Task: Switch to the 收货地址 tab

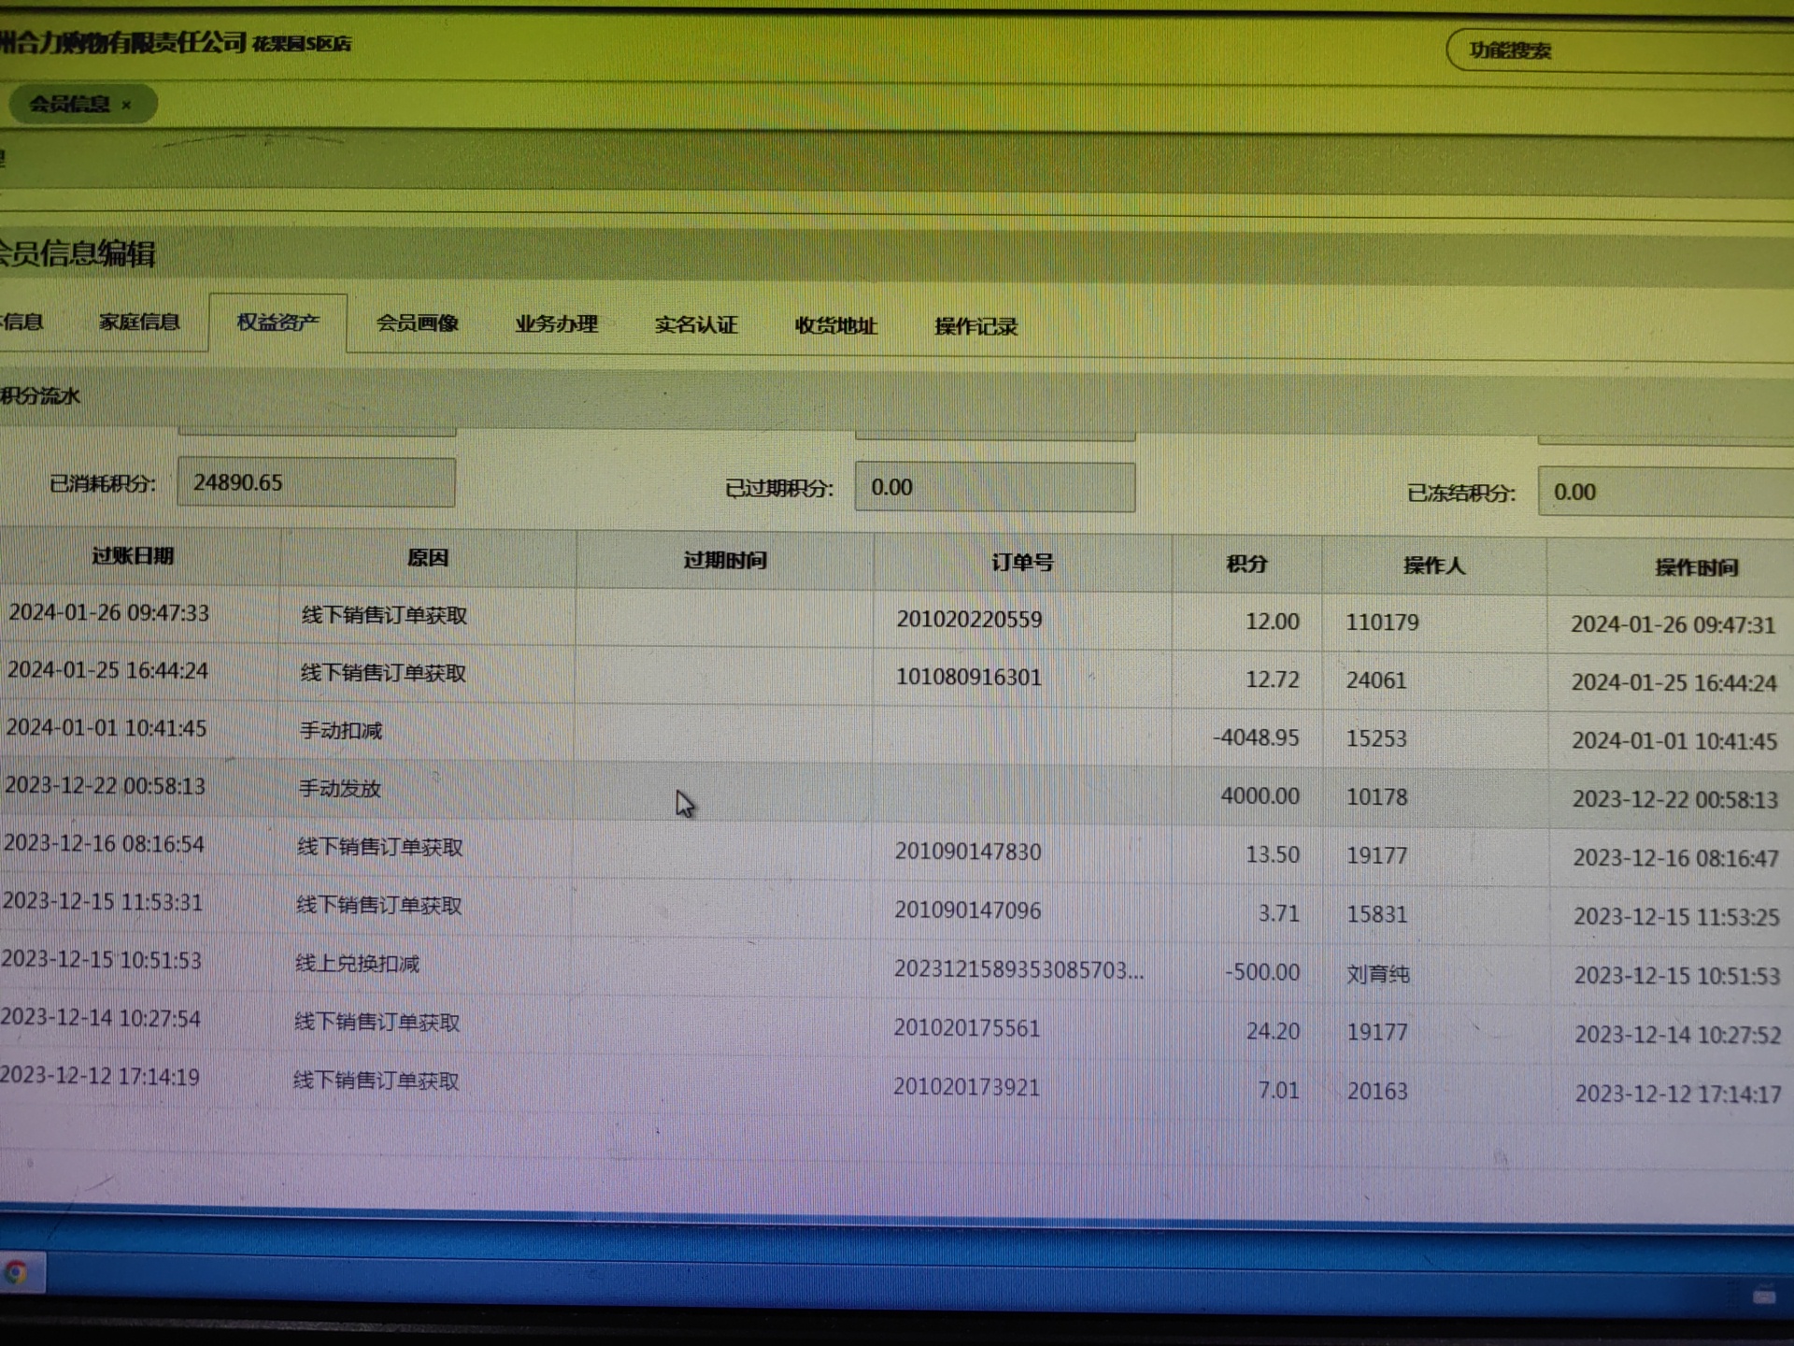Action: pyautogui.click(x=835, y=326)
